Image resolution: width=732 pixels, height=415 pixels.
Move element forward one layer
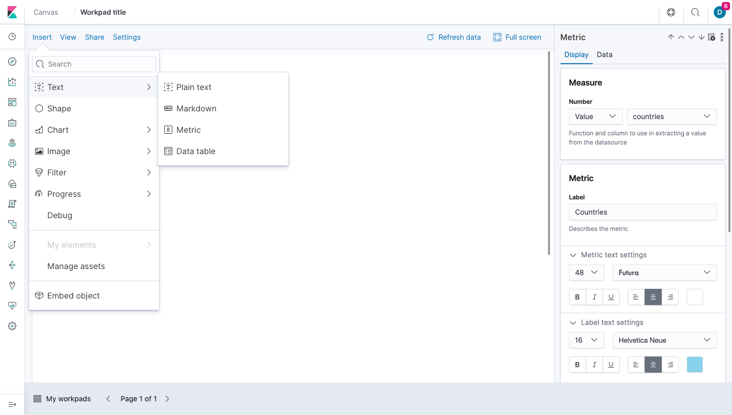tap(681, 37)
